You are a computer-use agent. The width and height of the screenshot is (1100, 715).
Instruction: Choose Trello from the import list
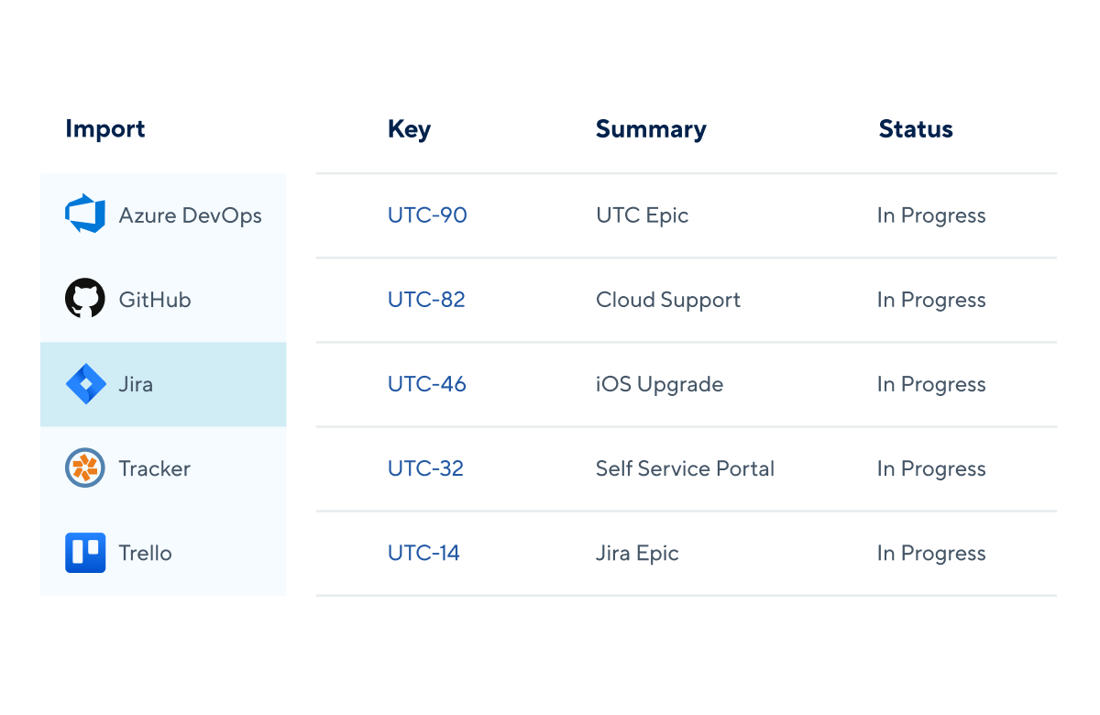pyautogui.click(x=163, y=553)
